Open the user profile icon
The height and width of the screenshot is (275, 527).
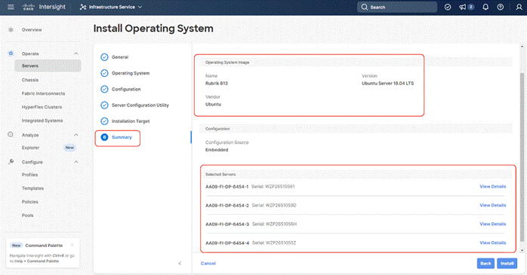click(519, 7)
